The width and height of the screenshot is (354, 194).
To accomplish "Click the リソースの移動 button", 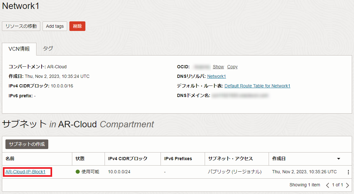I will coord(21,26).
